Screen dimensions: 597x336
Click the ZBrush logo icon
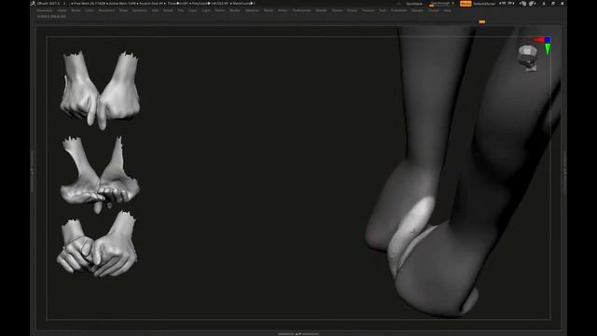tap(34, 4)
